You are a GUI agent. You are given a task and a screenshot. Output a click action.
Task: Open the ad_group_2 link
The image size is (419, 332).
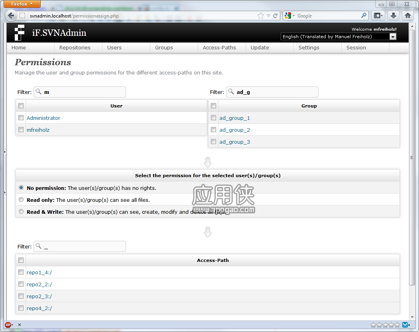coord(235,130)
